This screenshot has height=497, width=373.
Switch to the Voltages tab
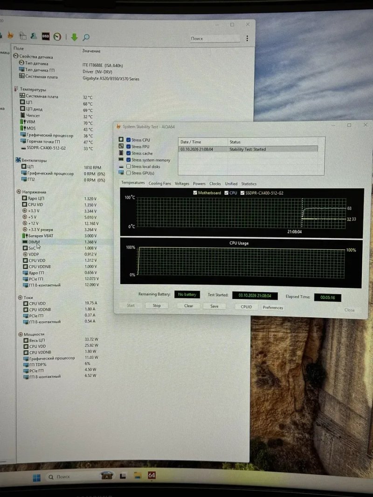[182, 184]
